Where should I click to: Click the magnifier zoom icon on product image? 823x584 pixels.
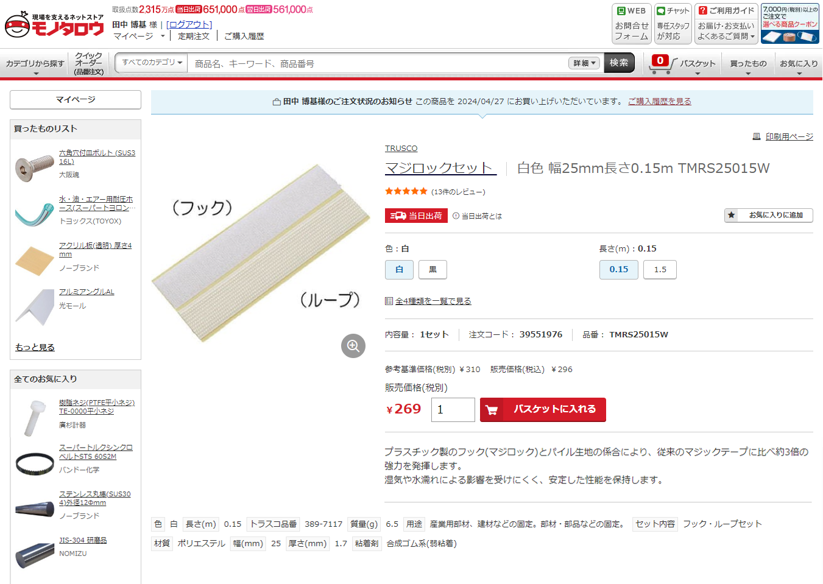click(x=353, y=346)
